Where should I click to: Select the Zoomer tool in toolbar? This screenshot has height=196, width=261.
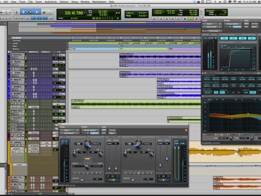[x=16, y=12]
